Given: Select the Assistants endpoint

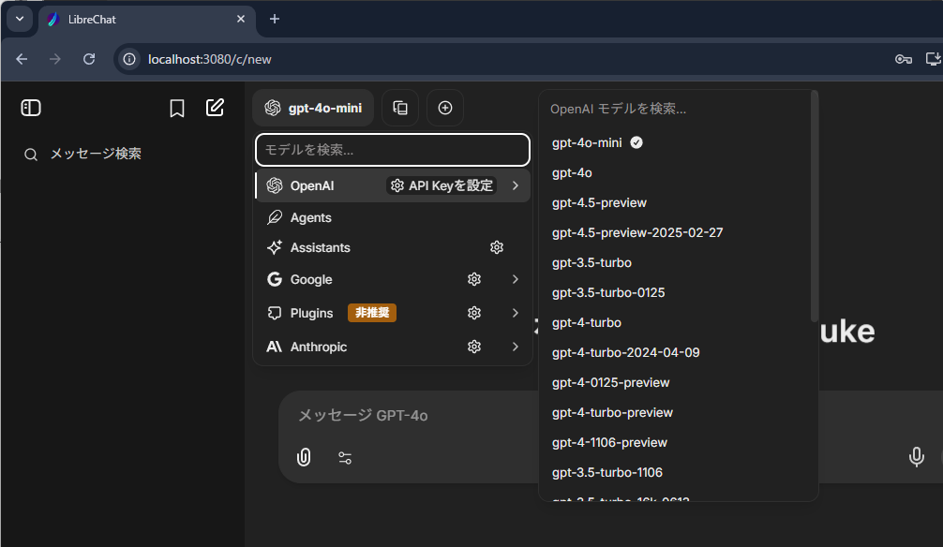Looking at the screenshot, I should 394,247.
